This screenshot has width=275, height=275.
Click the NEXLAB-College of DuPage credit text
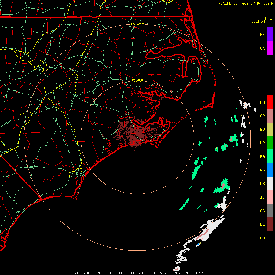[244, 3]
